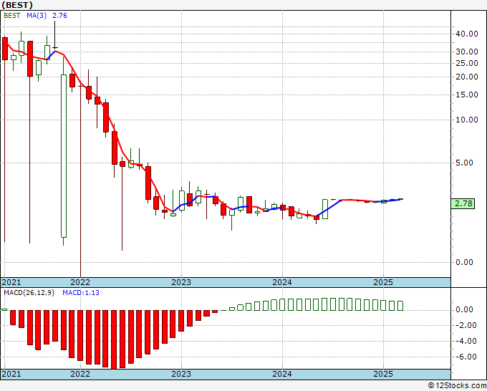Click the 25.00 price axis label
Image resolution: width=487 pixels, height=391 pixels.
click(466, 63)
